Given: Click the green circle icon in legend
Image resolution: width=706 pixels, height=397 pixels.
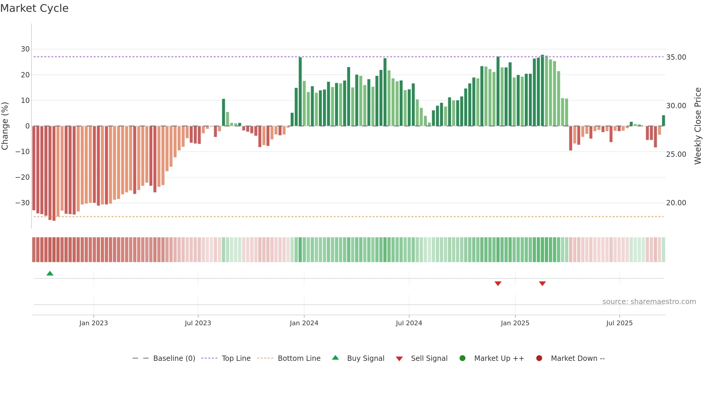Looking at the screenshot, I should pyautogui.click(x=462, y=358).
